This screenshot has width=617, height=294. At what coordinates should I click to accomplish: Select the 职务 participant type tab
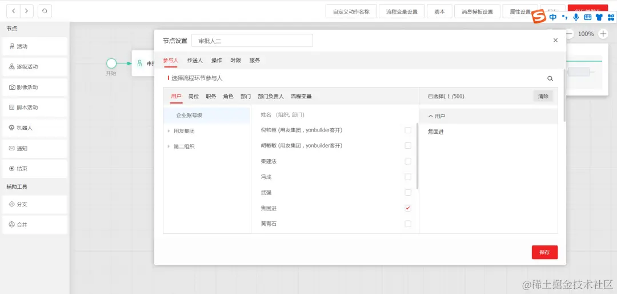point(211,96)
